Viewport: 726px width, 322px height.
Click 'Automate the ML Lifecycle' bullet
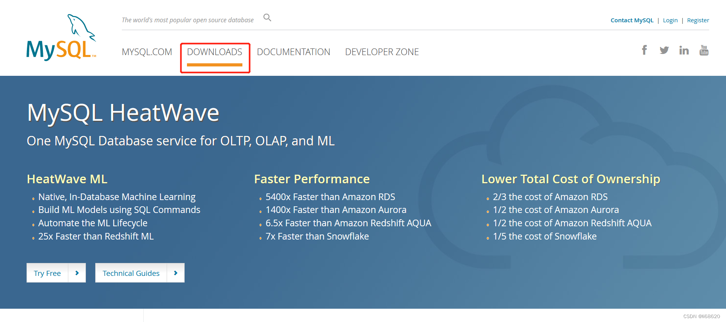click(93, 223)
